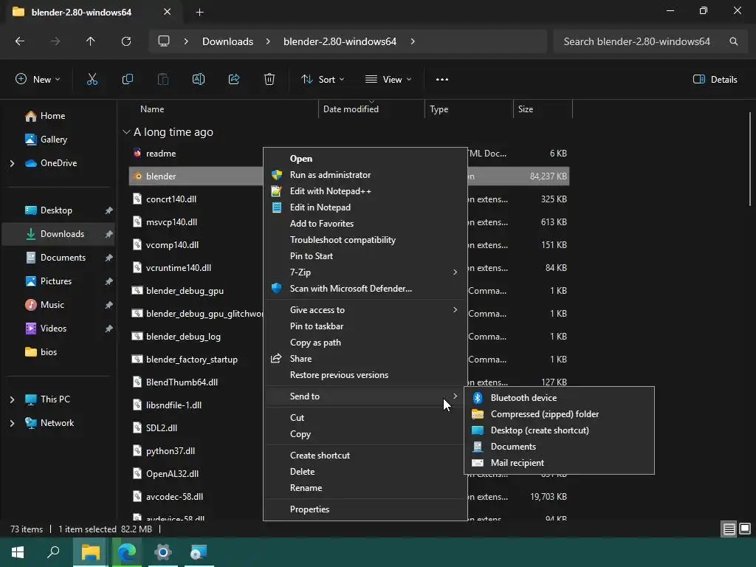Open Settings gear from taskbar

point(163,552)
